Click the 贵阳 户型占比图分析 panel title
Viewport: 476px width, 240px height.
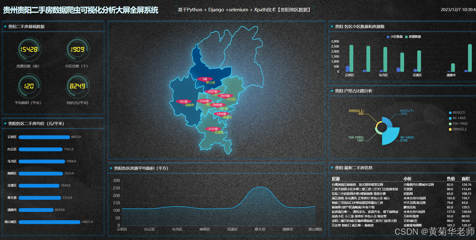[x=354, y=91]
